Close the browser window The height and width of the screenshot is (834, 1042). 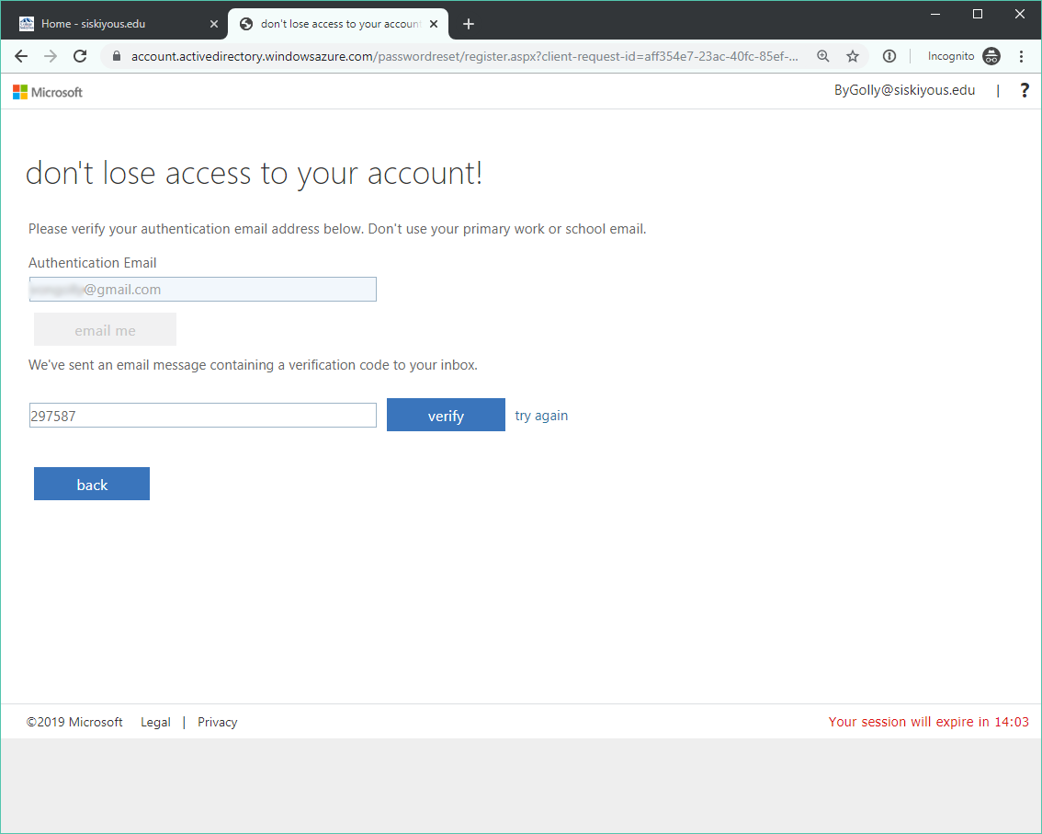click(x=1019, y=14)
